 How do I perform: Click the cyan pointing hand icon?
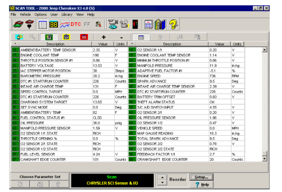(19, 37)
